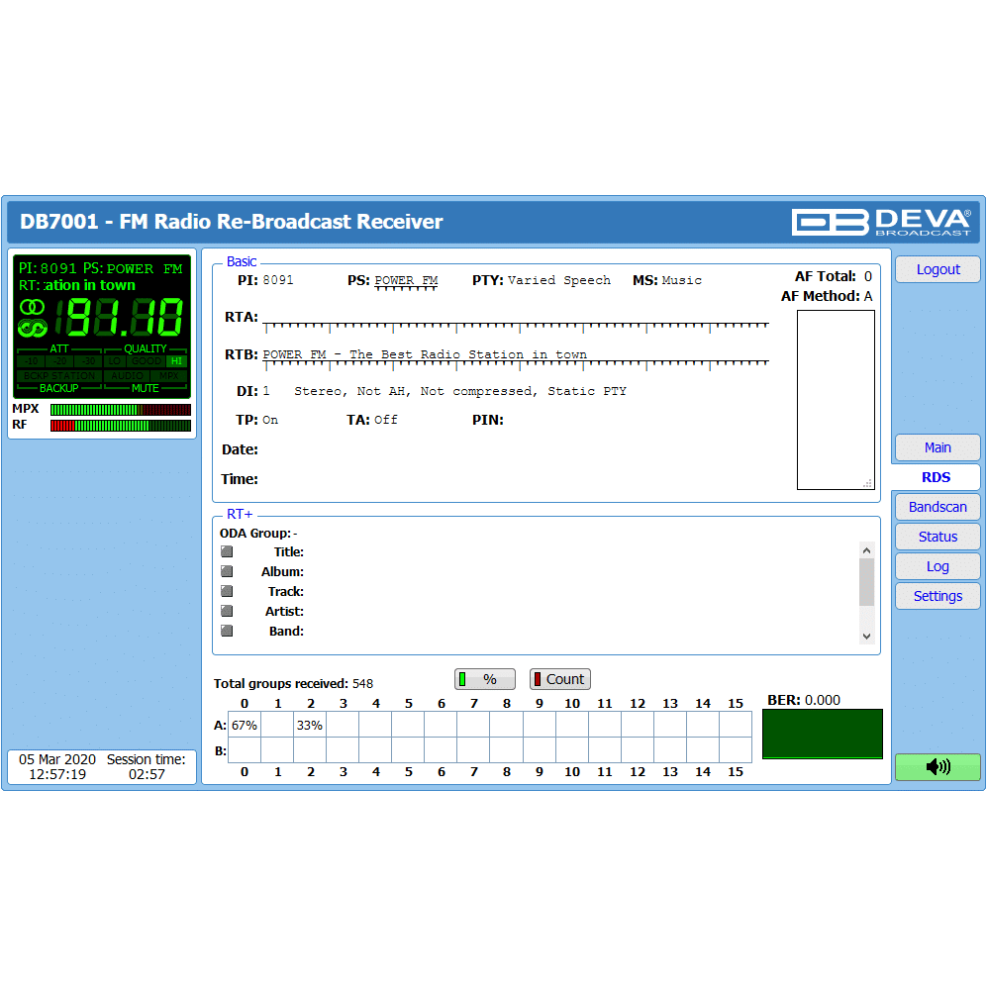This screenshot has height=987, width=987.
Task: Toggle group display to percent mode
Action: tap(485, 679)
